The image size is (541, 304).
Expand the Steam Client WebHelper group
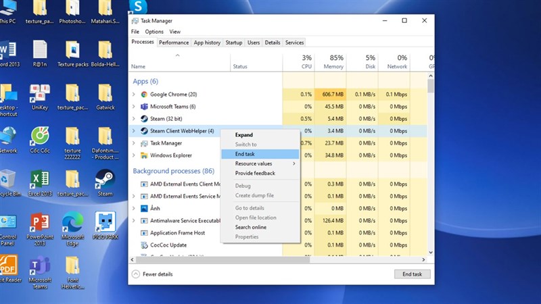[134, 131]
